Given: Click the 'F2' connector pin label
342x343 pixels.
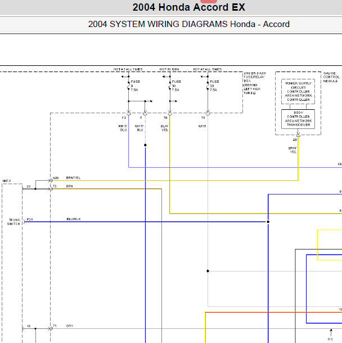Looking at the screenshot, I should click(x=124, y=118).
